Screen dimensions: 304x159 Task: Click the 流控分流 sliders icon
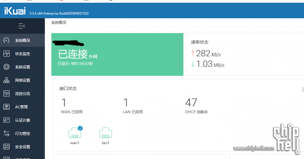tap(7, 93)
